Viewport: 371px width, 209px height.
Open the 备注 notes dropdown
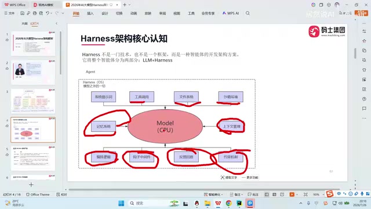[x=237, y=194]
